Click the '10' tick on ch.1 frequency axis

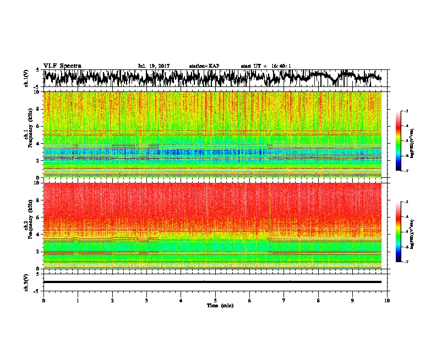38,92
